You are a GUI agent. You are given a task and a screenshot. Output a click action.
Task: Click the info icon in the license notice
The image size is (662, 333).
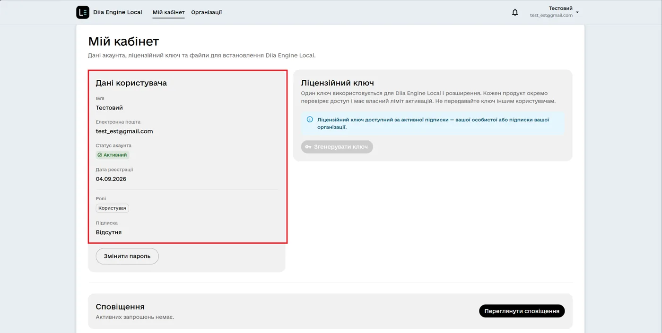310,120
